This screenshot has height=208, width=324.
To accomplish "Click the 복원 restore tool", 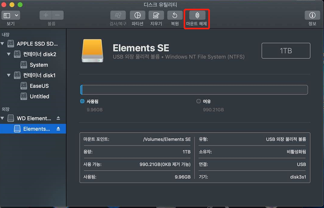I will pos(175,15).
